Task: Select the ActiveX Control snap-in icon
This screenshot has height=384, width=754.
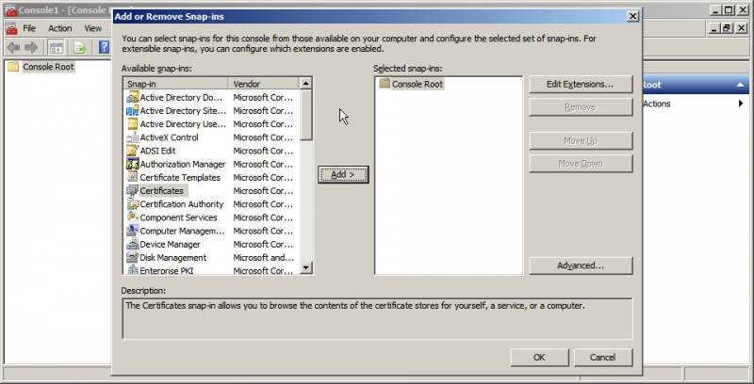Action: point(132,137)
